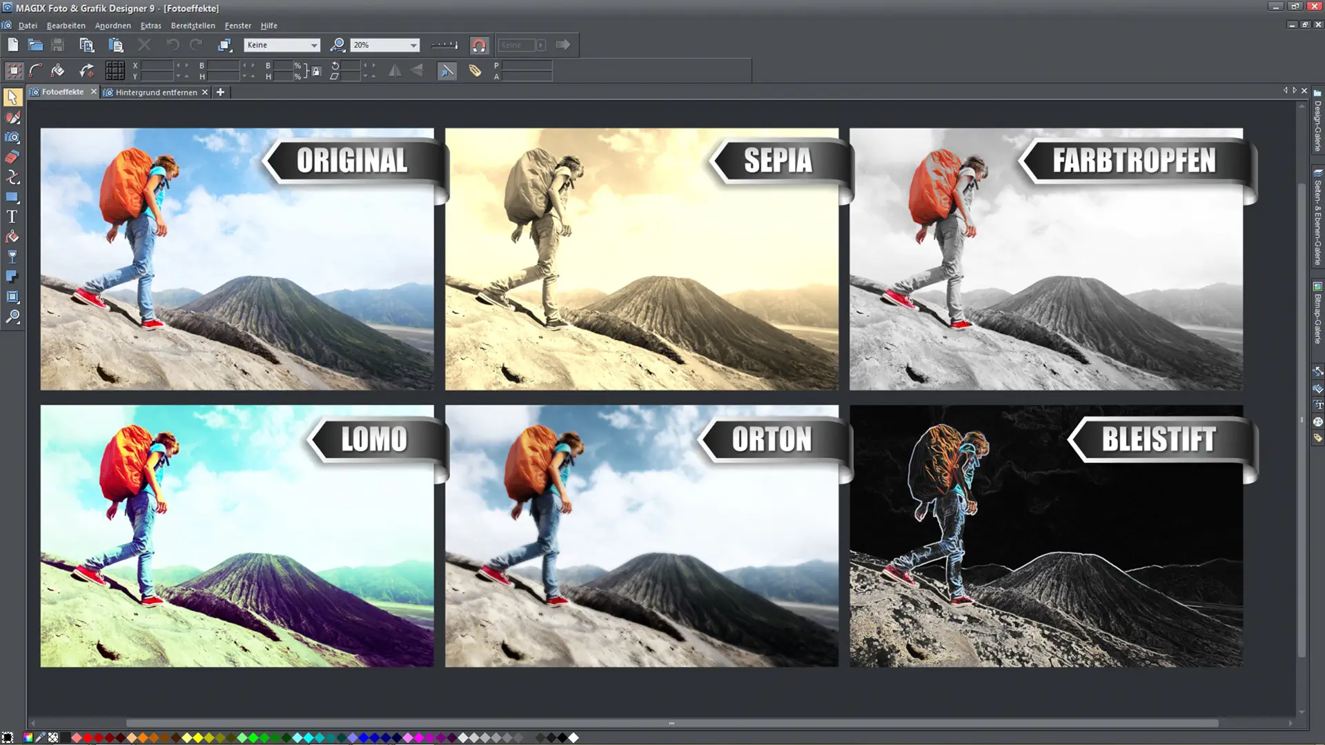1325x745 pixels.
Task: Select the Fill tool
Action: click(x=12, y=237)
